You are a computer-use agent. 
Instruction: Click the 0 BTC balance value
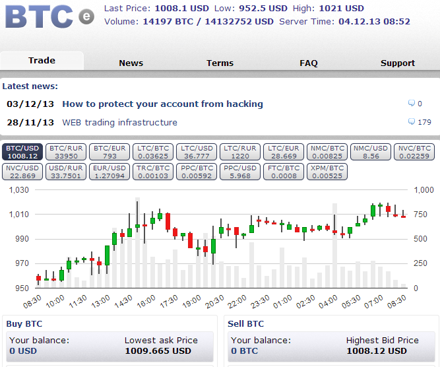point(245,351)
